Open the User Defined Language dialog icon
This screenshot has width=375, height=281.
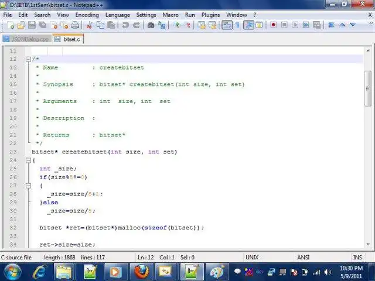(x=259, y=25)
